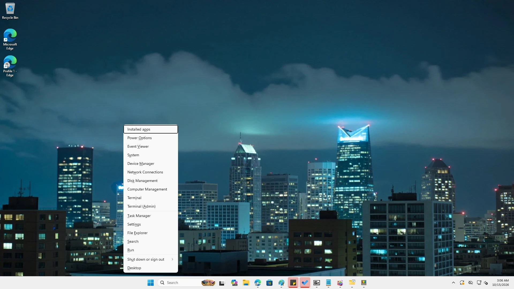Image resolution: width=514 pixels, height=289 pixels.
Task: Open Computer Management from the menu
Action: pyautogui.click(x=151, y=189)
